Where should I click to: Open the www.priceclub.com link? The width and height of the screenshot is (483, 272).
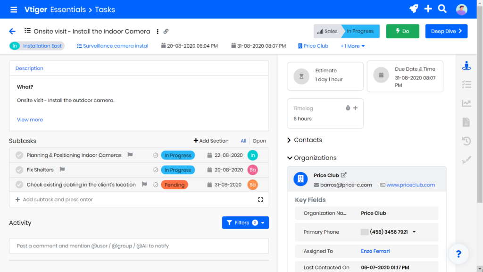(410, 185)
